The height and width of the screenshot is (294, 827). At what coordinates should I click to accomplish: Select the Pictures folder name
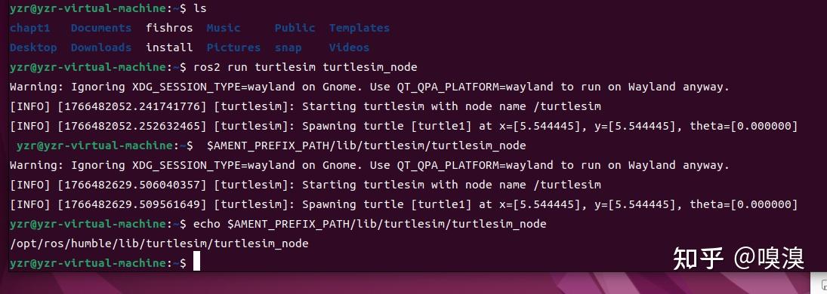tap(233, 48)
